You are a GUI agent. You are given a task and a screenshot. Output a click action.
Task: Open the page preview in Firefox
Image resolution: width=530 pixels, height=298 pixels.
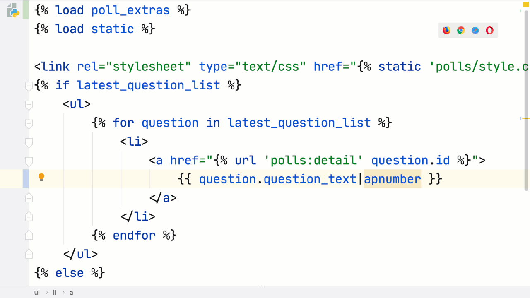coord(446,30)
